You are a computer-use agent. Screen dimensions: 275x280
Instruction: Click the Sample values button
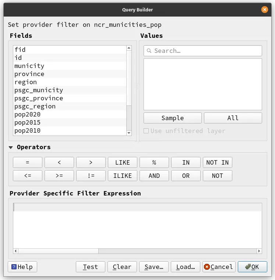[x=173, y=118]
